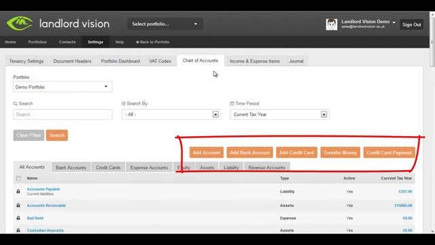Open the Search By dropdown
Screen dimensions: 435x245
[171, 114]
